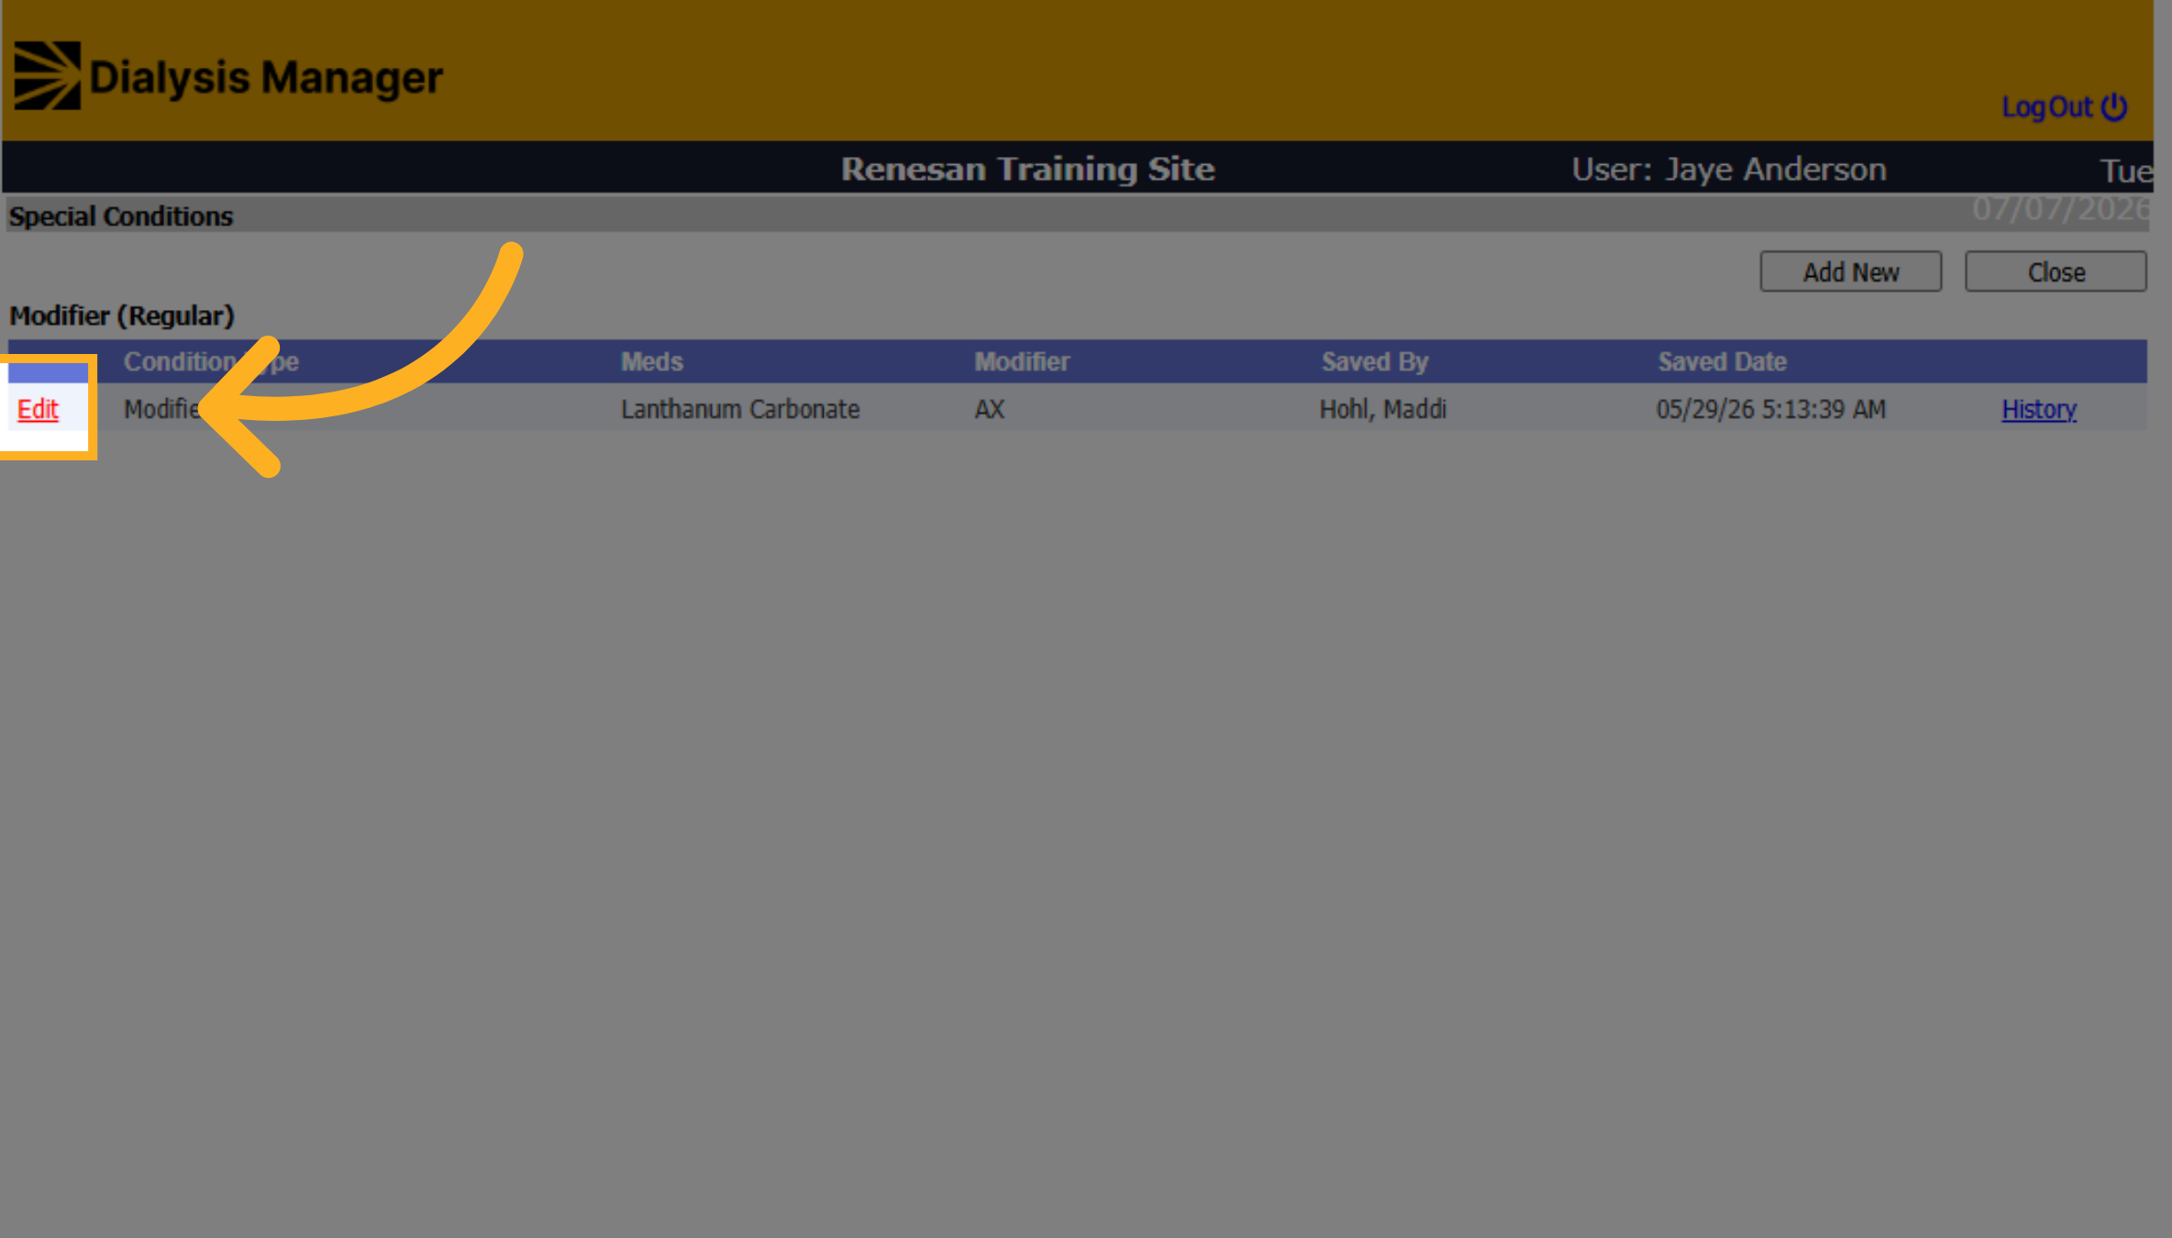Click the User: Jaye Anderson label
Viewport: 2172px width, 1238px height.
click(1728, 170)
